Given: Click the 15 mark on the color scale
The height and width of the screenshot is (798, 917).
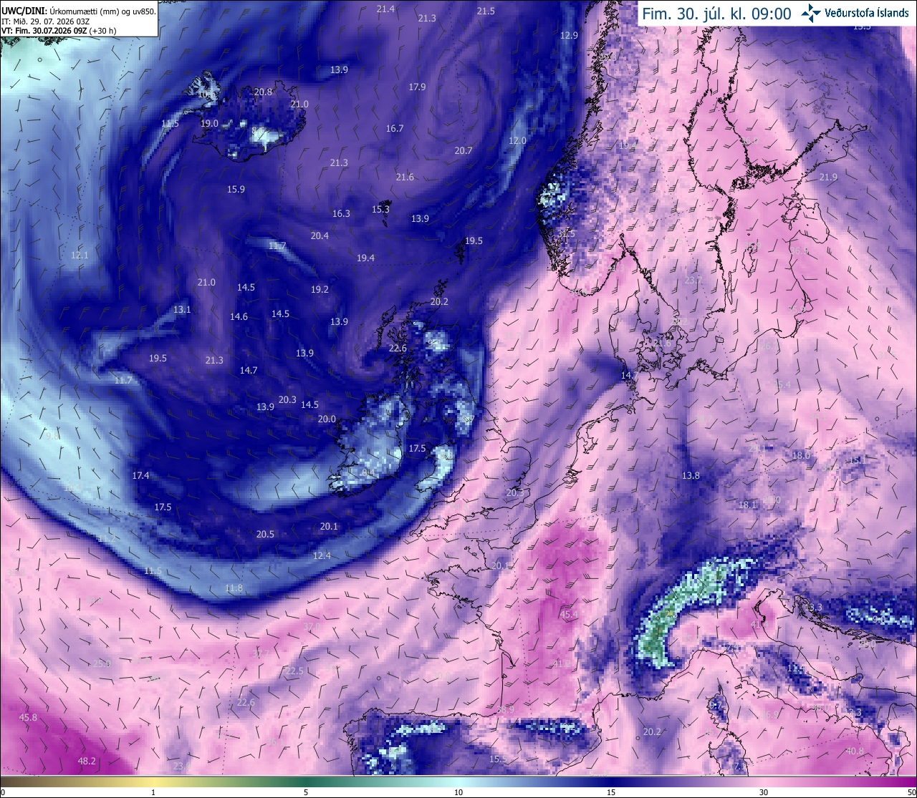Looking at the screenshot, I should 611,792.
